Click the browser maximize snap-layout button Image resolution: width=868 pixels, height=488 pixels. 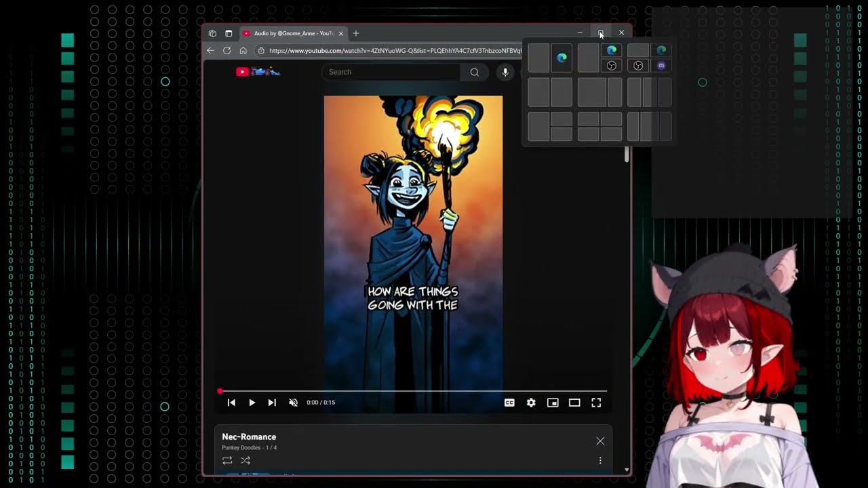click(601, 33)
